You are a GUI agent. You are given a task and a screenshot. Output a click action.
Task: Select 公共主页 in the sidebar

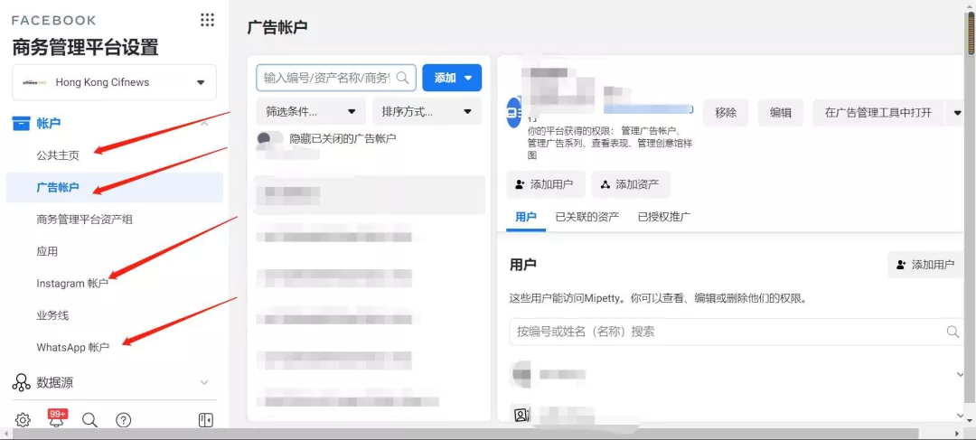[58, 155]
